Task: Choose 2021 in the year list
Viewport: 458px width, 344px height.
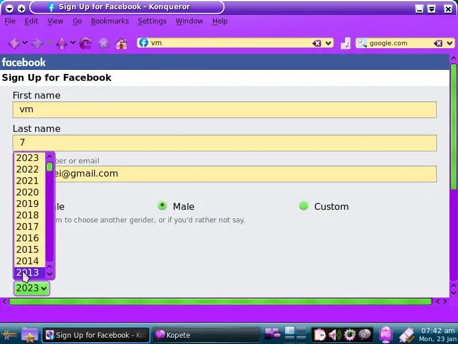Action: [x=30, y=181]
